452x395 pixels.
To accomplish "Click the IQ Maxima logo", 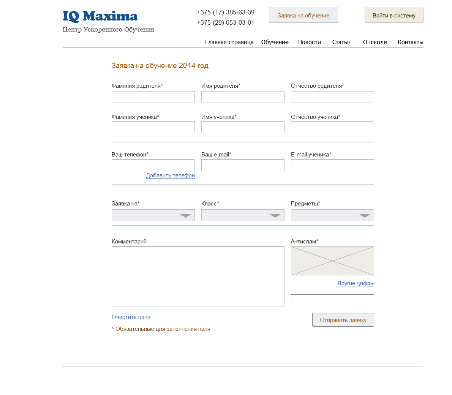I will [x=100, y=16].
